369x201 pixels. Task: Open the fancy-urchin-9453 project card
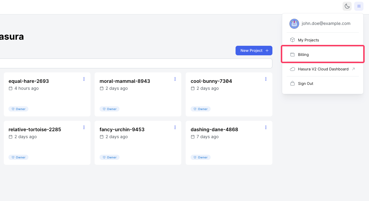[x=138, y=143]
